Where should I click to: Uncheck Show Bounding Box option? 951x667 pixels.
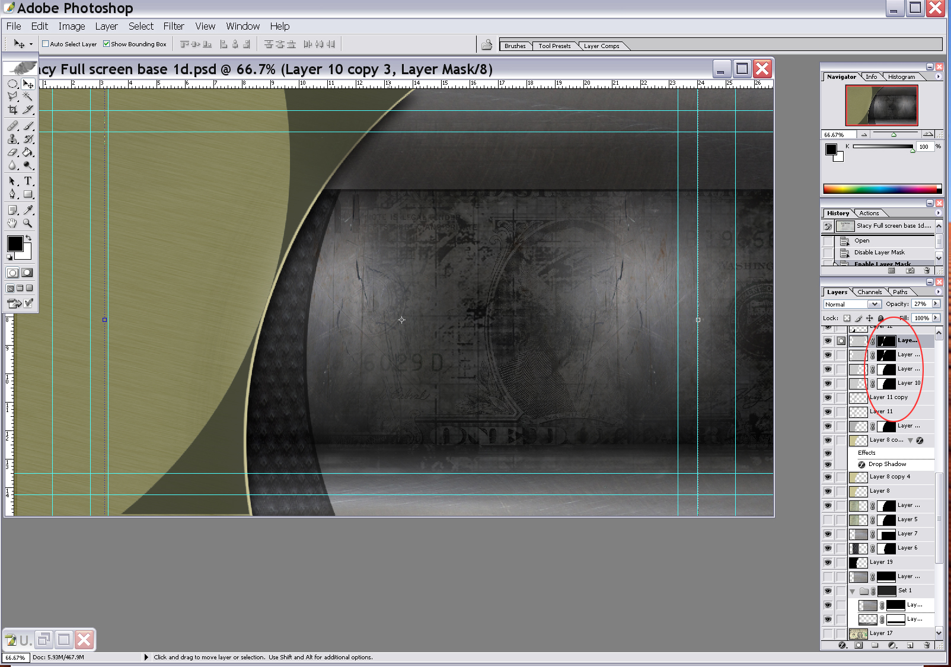pyautogui.click(x=106, y=44)
